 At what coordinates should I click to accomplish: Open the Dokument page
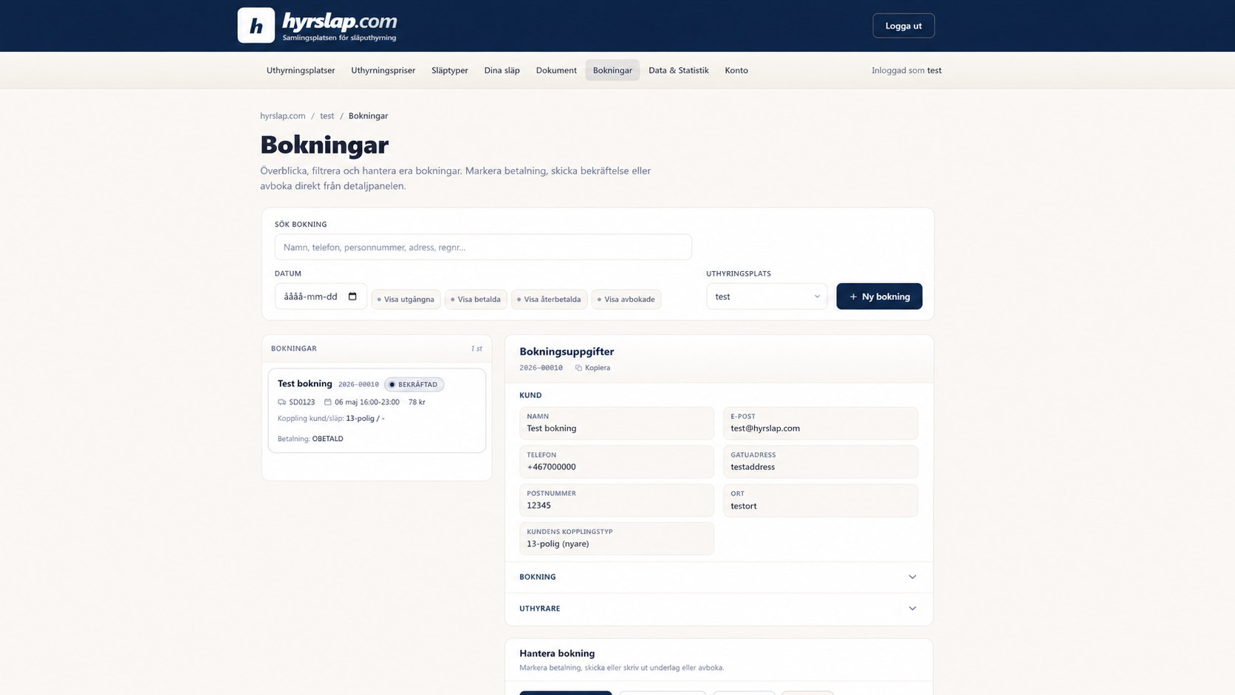click(556, 70)
